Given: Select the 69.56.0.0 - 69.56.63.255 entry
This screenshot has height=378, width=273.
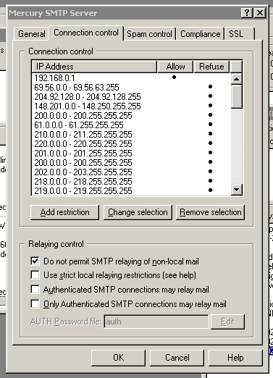Looking at the screenshot, I should [131, 87].
